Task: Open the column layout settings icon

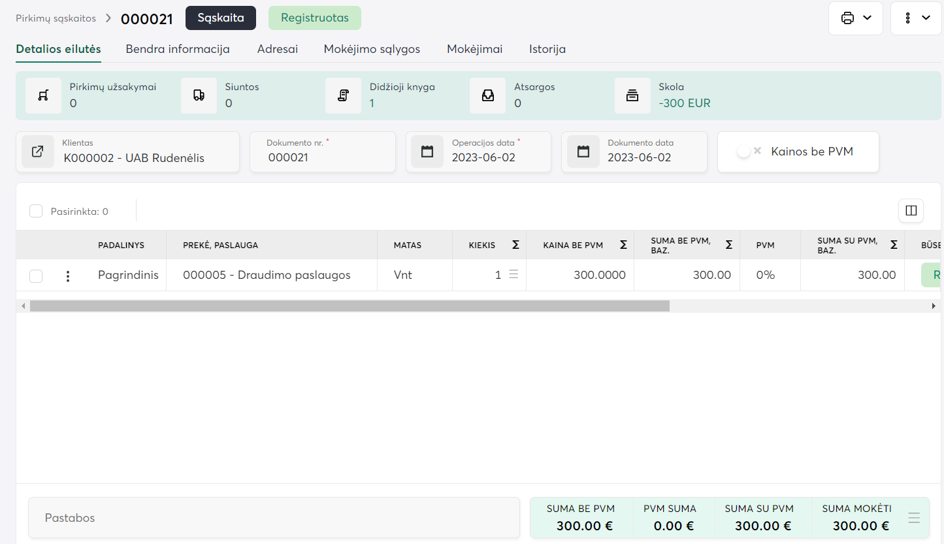Action: pos(911,210)
